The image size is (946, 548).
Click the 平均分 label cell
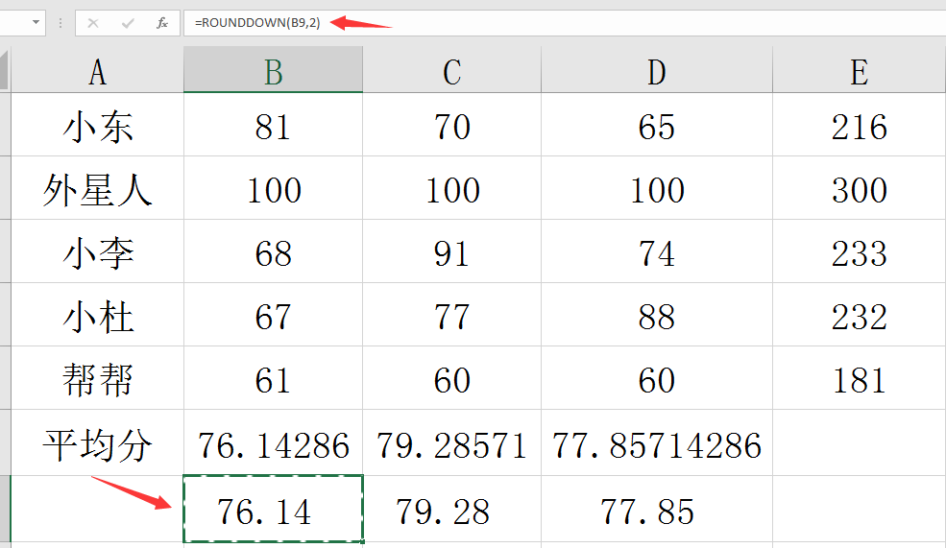pyautogui.click(x=97, y=442)
